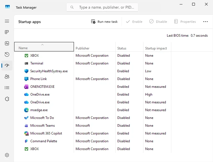213x162 pixels.
Task: Click the Microsoft Teams icon
Action: (26, 126)
